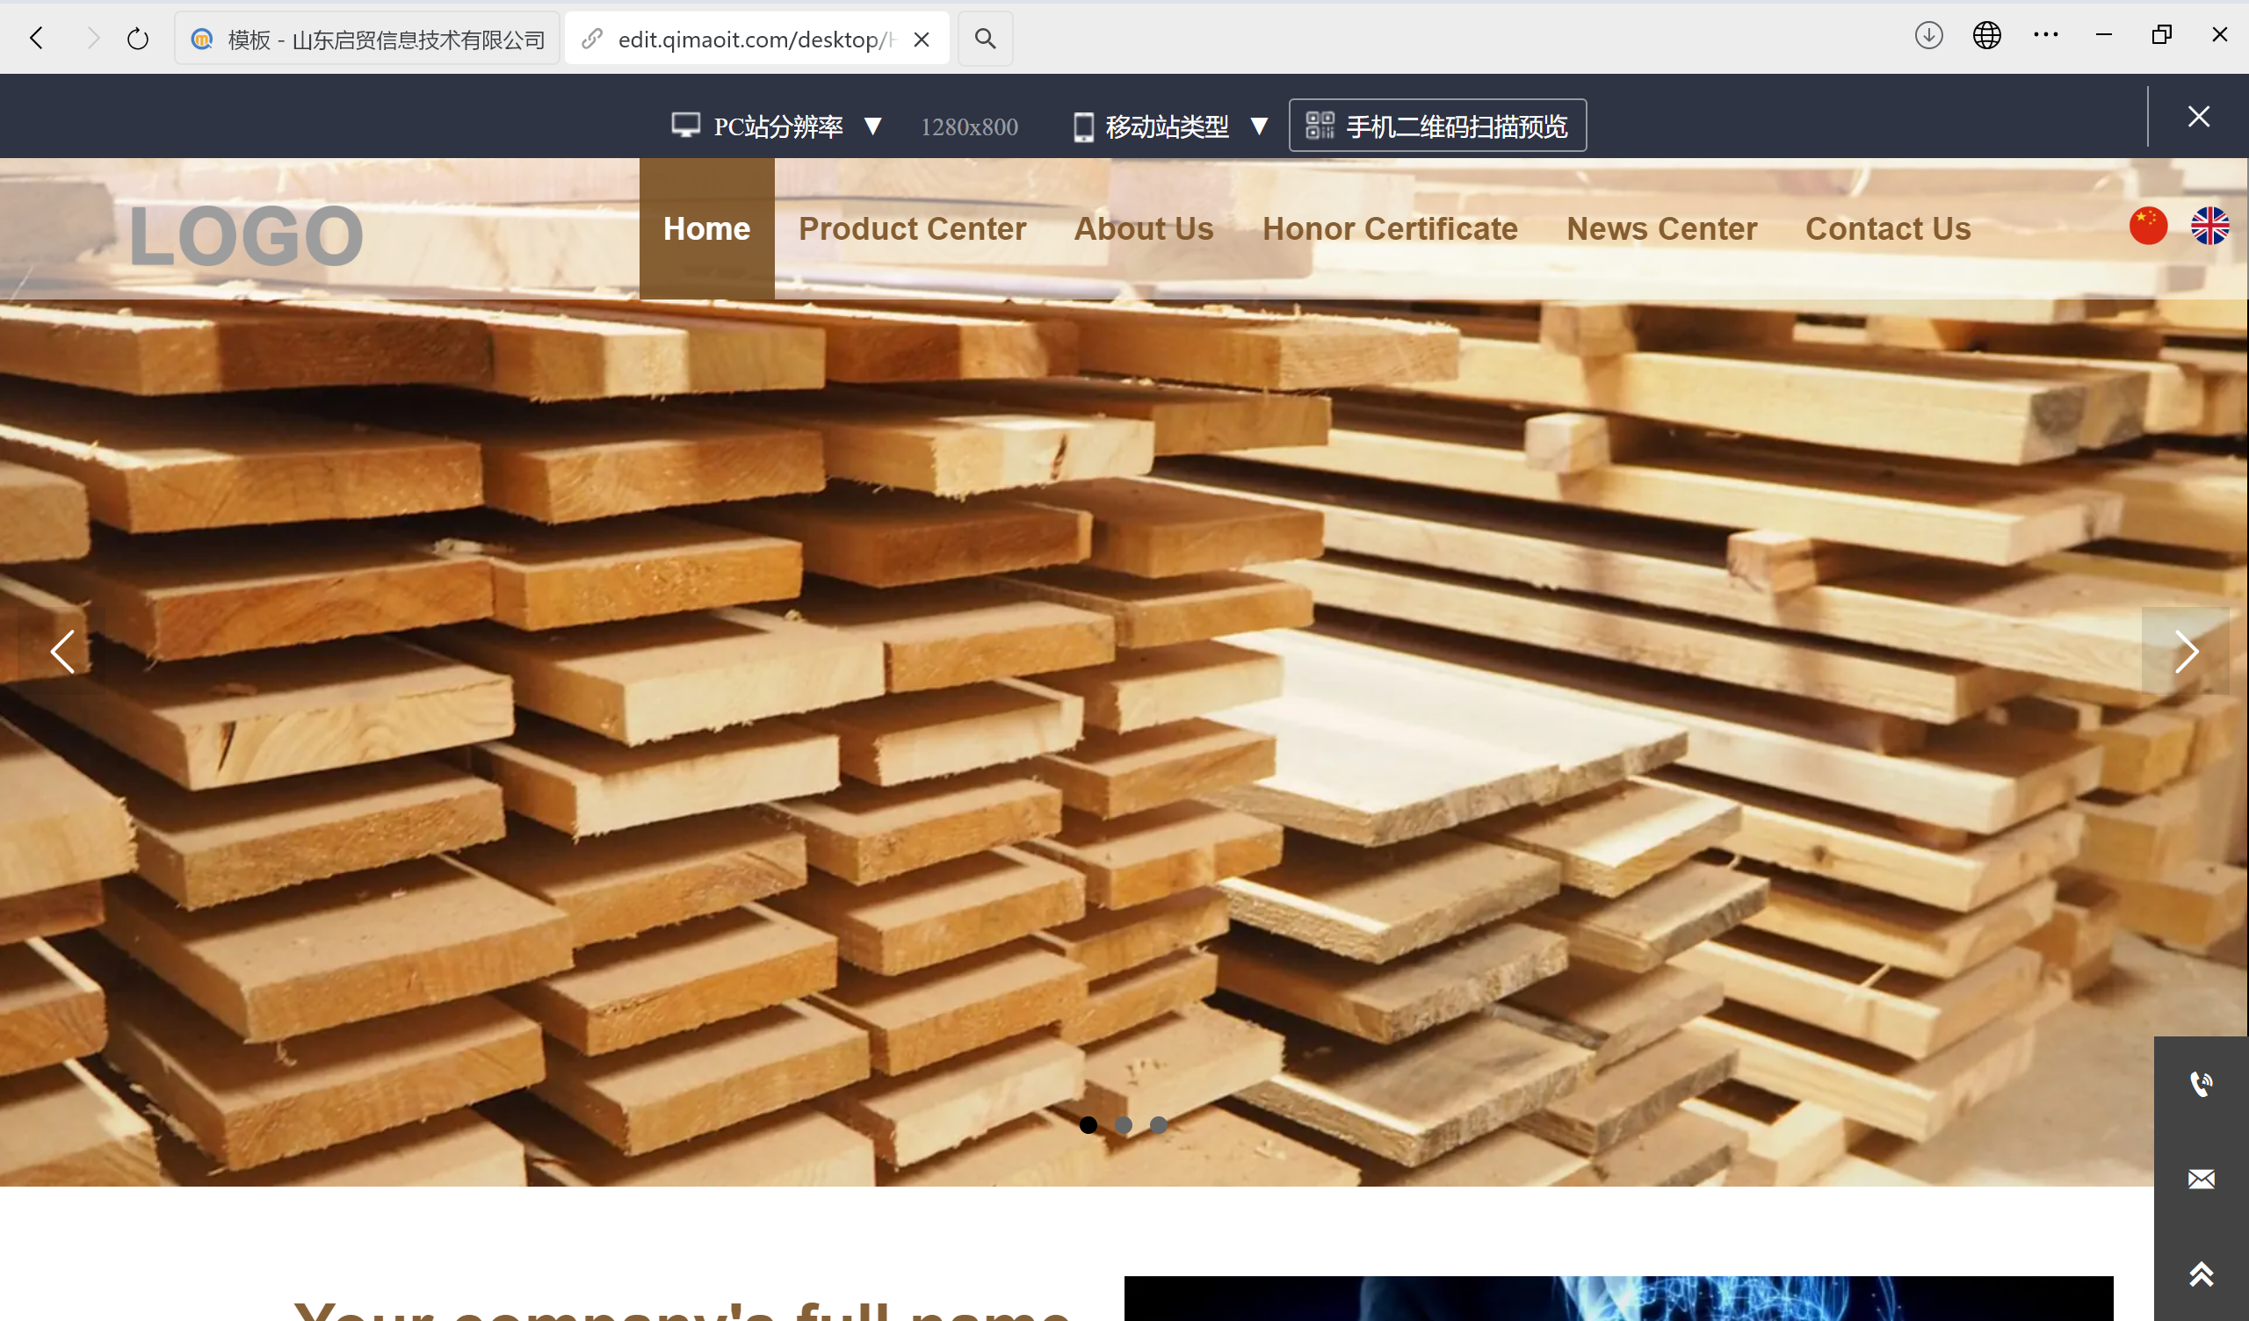Select the second carousel slide dot
This screenshot has height=1321, width=2249.
1124,1124
